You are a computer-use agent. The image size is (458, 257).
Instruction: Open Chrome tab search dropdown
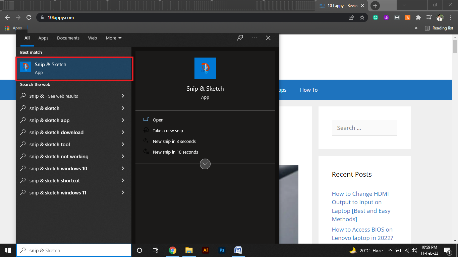click(404, 5)
